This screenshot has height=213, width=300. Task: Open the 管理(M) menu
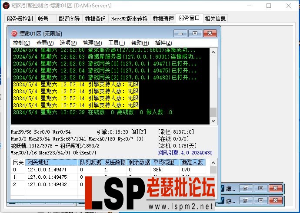tap(93, 43)
